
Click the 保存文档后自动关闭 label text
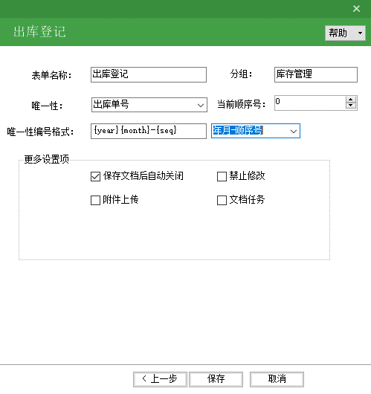pyautogui.click(x=143, y=176)
